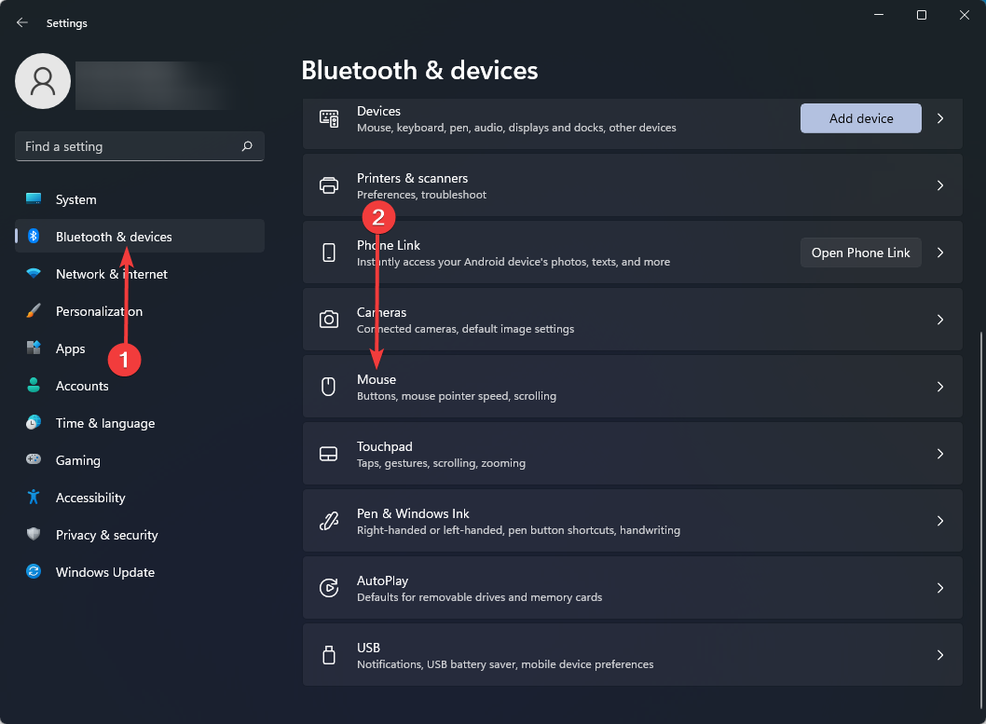Click the user profile avatar icon

[x=43, y=81]
